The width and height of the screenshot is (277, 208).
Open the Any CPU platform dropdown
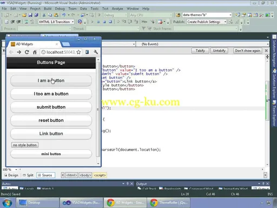pos(151,15)
